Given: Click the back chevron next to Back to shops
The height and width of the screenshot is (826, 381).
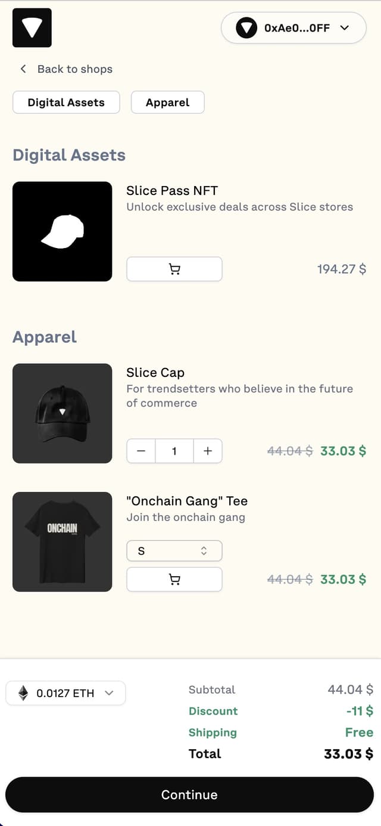Looking at the screenshot, I should coord(23,69).
